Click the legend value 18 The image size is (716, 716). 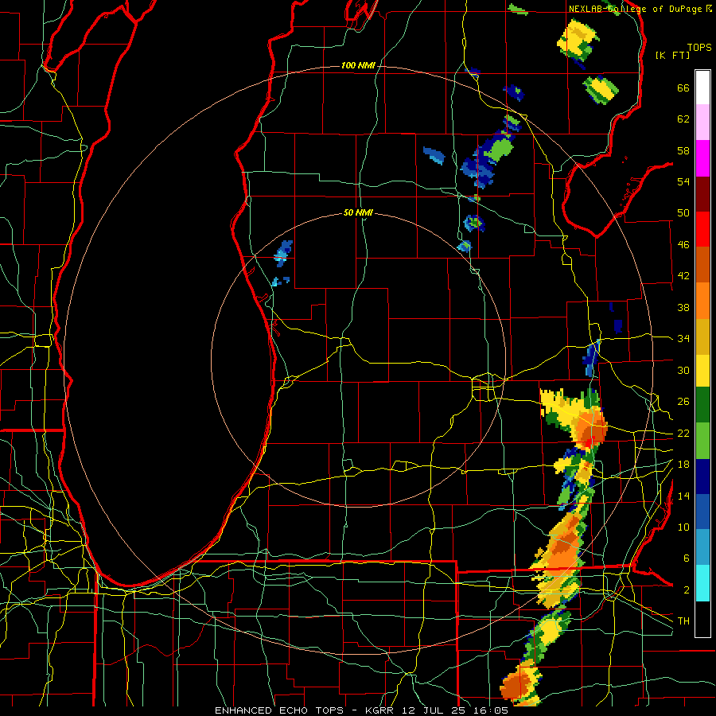[x=683, y=465]
